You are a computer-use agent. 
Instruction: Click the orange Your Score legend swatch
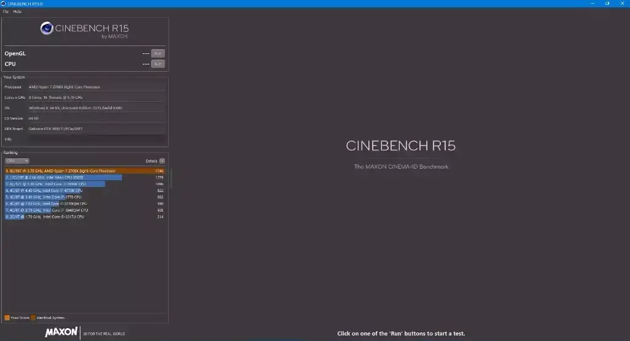click(7, 318)
